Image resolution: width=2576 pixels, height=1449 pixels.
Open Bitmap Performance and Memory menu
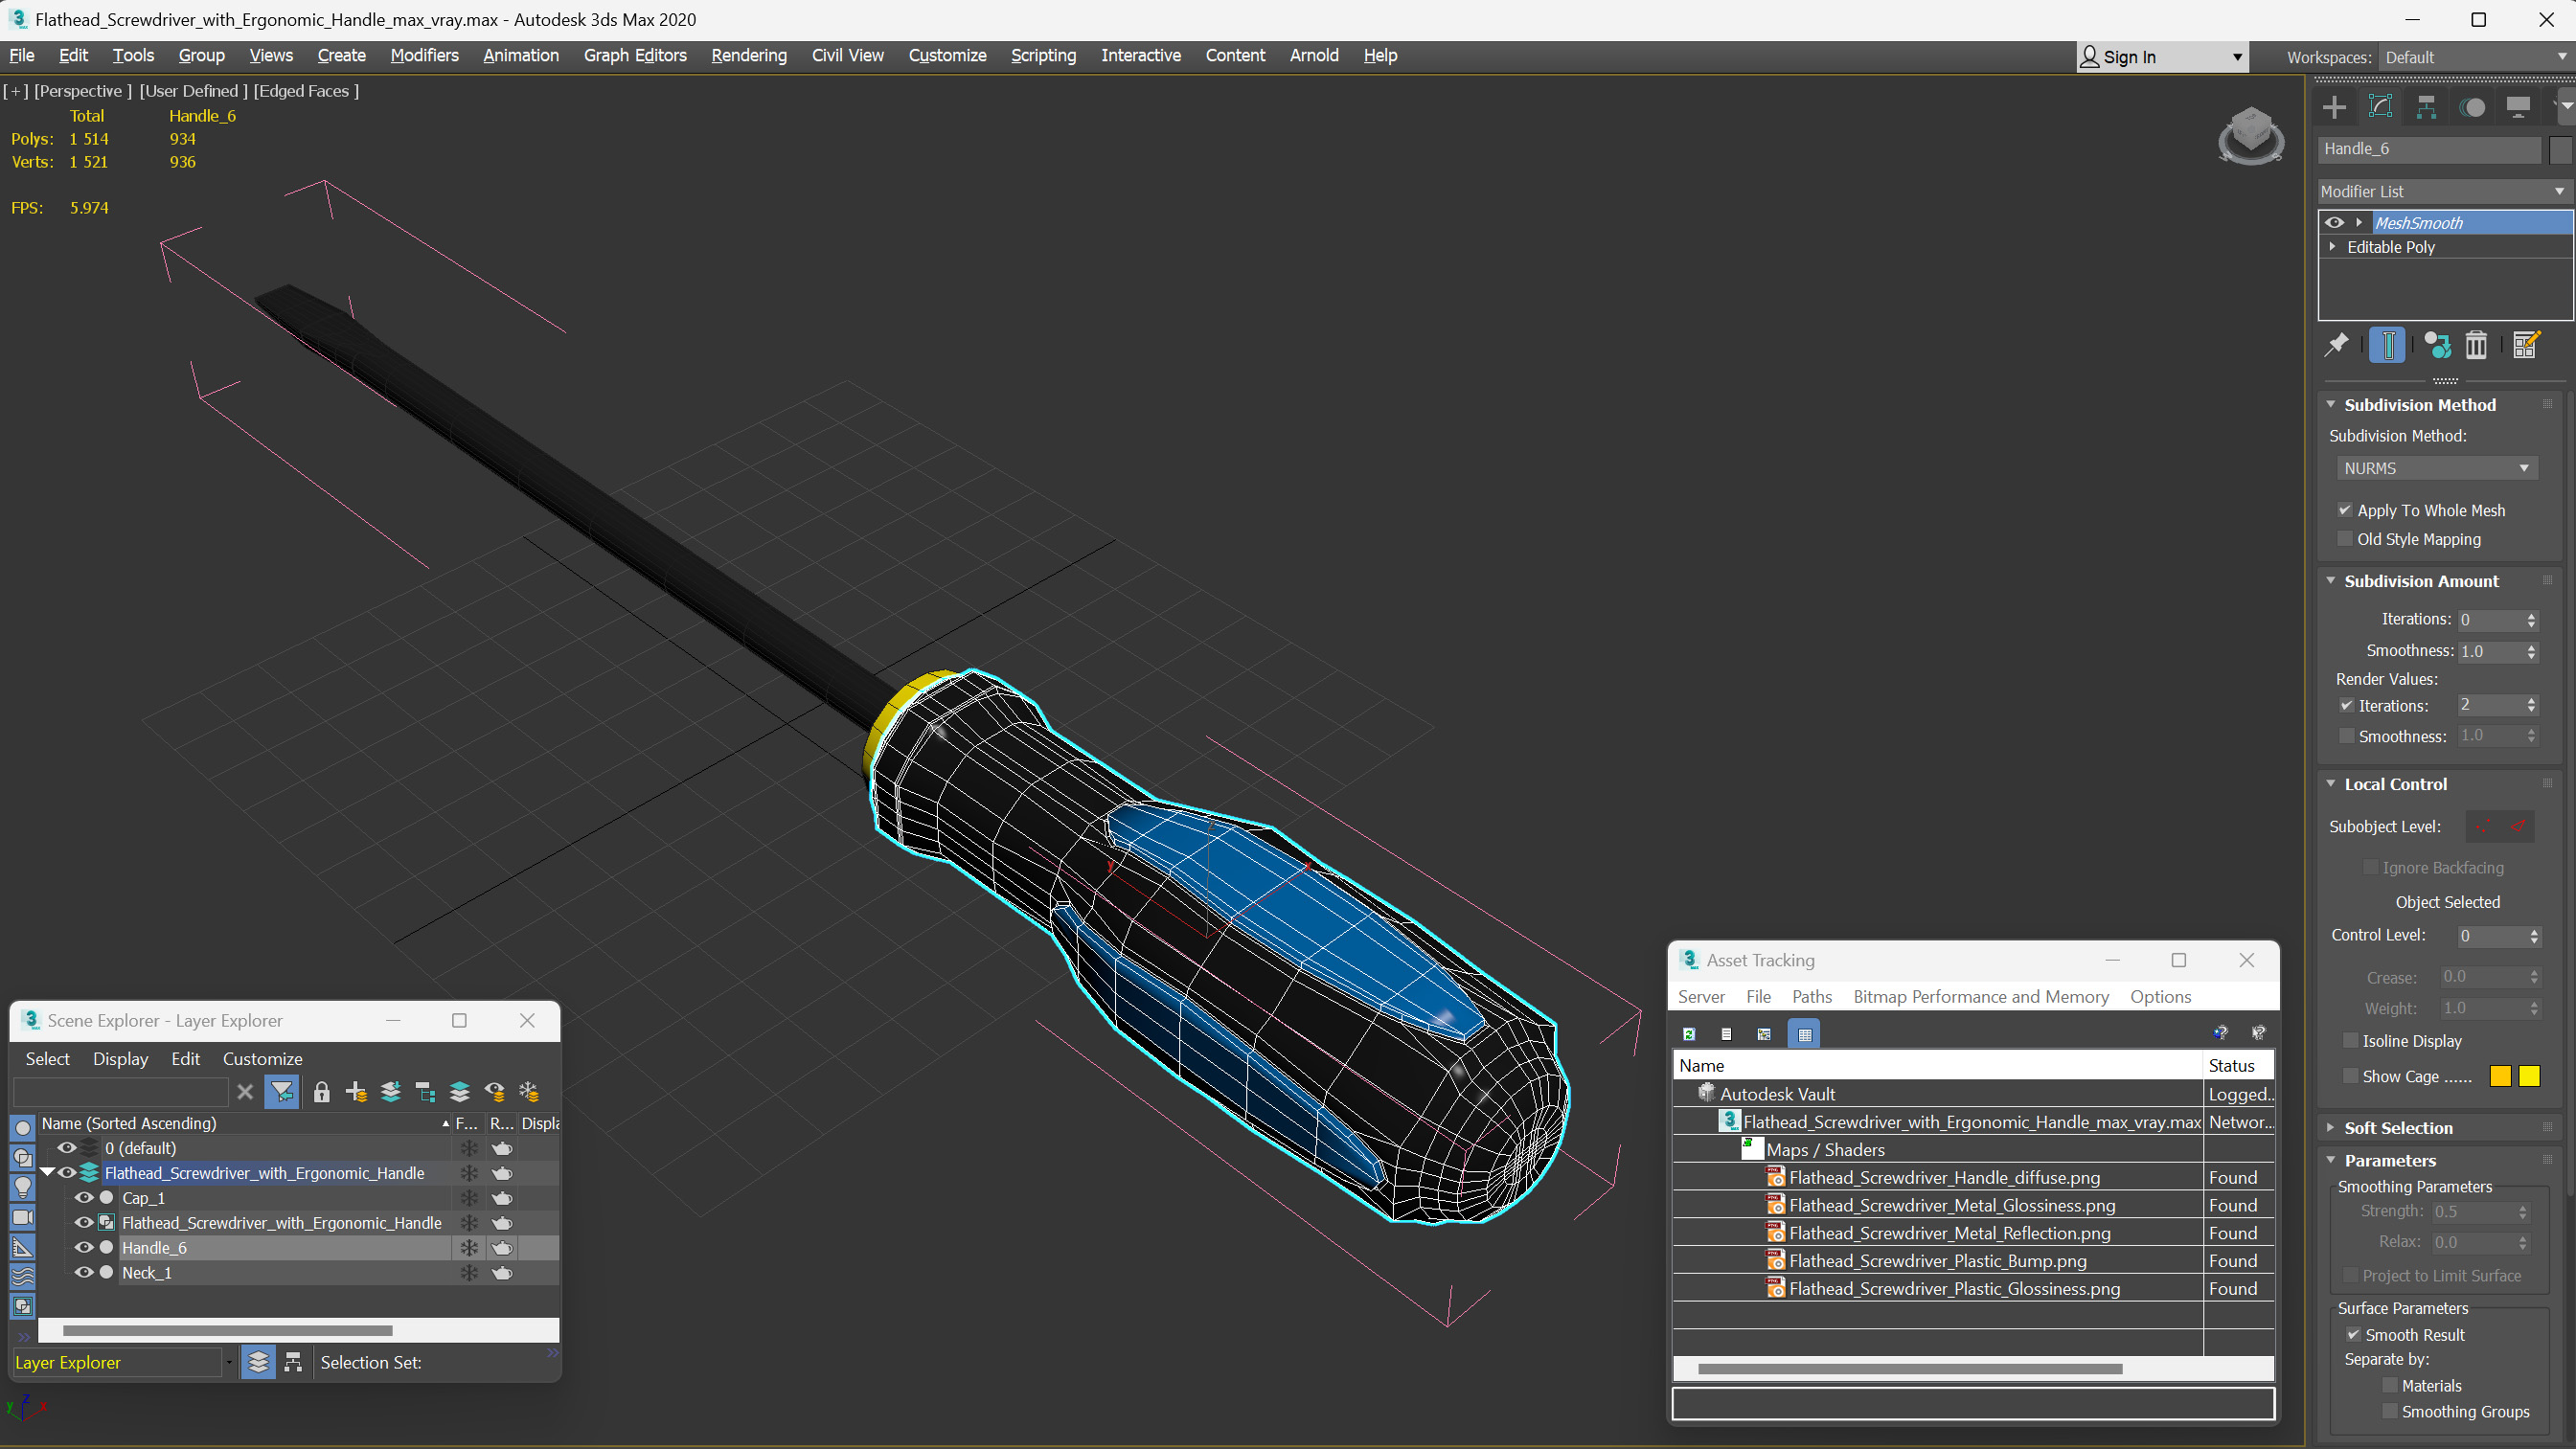[x=1980, y=996]
